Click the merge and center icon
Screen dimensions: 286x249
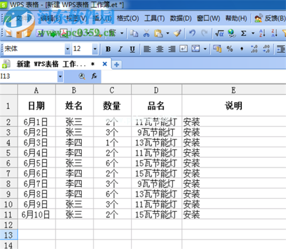pos(196,49)
